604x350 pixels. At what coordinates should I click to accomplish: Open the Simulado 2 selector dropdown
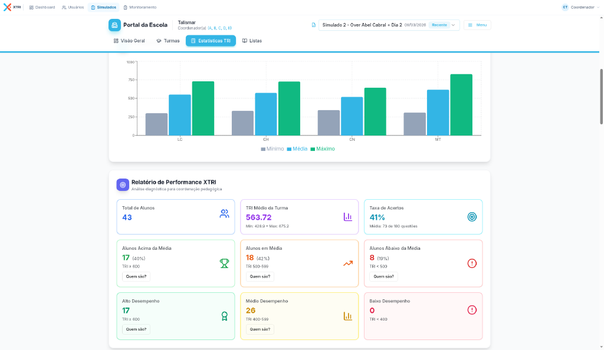click(389, 25)
